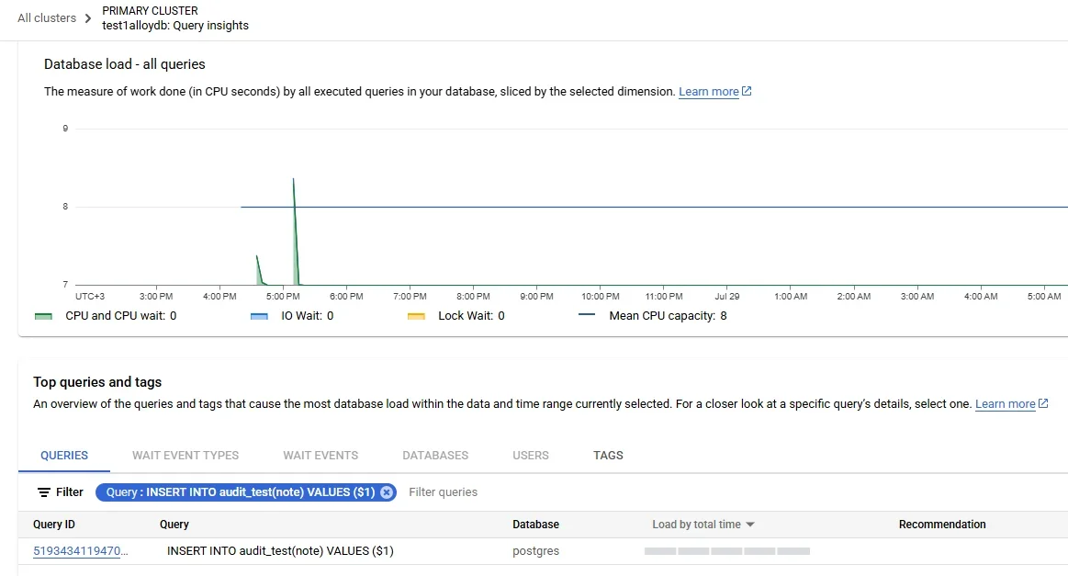Image resolution: width=1068 pixels, height=576 pixels.
Task: Open the Filter funnel icon
Action: [41, 492]
